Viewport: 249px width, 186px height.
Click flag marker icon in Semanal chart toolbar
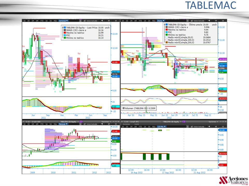[x=102, y=21]
